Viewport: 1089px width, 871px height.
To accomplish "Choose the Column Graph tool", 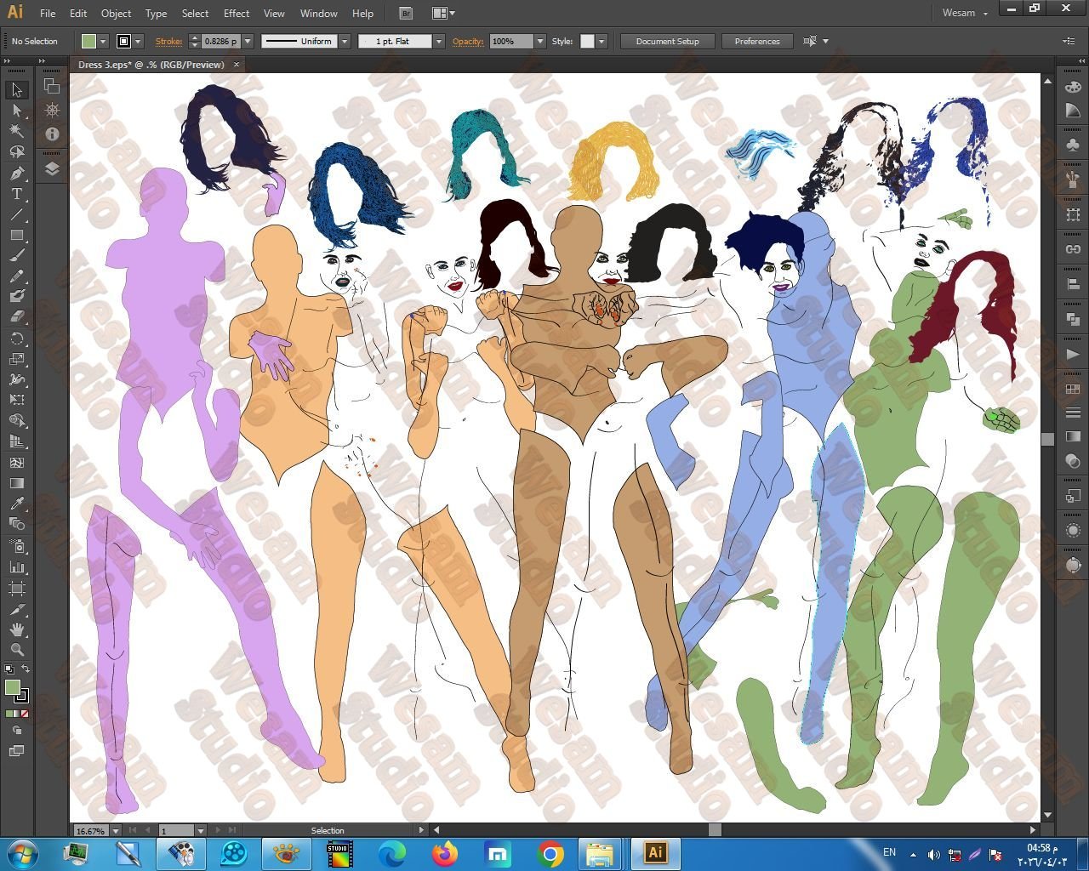I will pos(17,566).
